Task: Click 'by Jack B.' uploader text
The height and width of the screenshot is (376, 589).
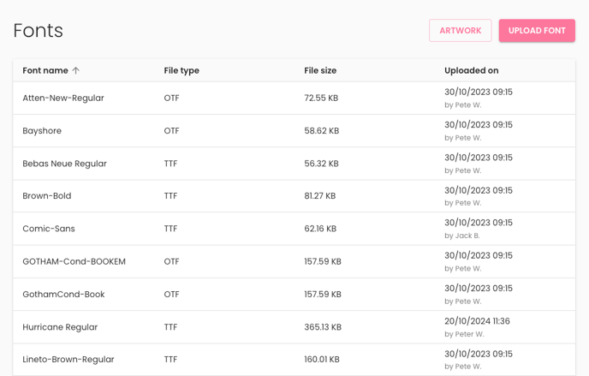Action: [462, 236]
